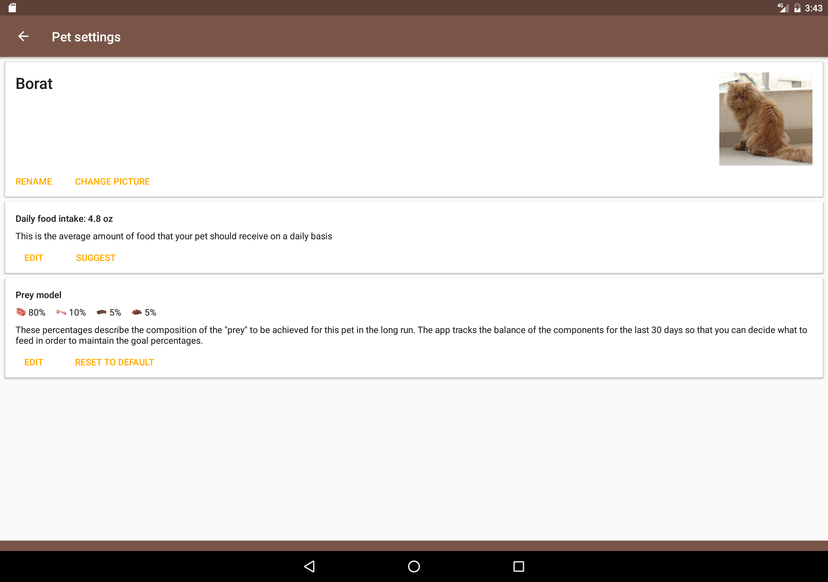Edit the daily food intake amount
The height and width of the screenshot is (582, 828).
click(34, 258)
